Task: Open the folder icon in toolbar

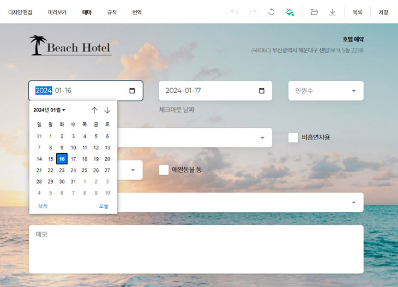Action: [x=314, y=12]
